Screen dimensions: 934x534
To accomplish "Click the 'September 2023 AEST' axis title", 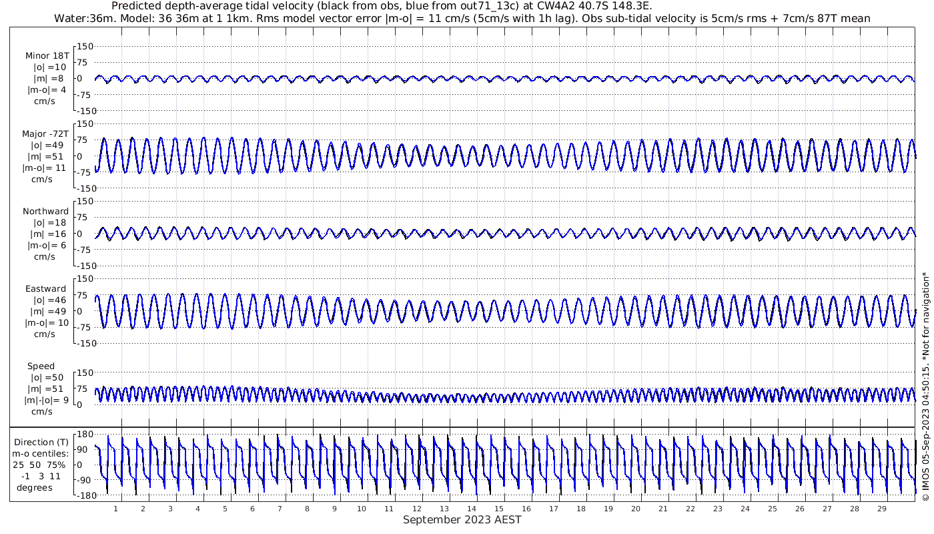I will coord(462,519).
